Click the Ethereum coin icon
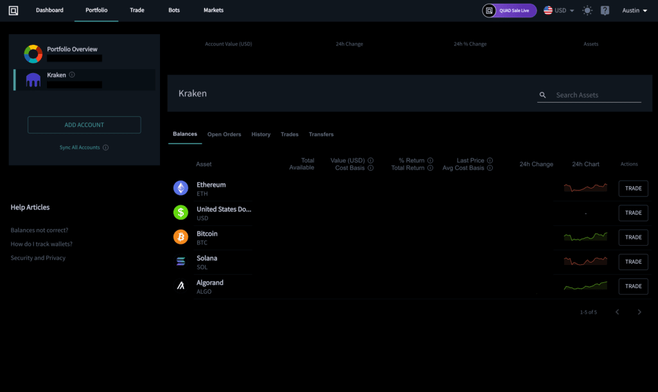Image resolution: width=658 pixels, height=392 pixels. [181, 188]
